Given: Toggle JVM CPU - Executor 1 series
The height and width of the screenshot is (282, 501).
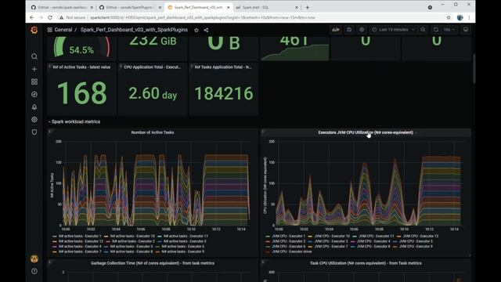Looking at the screenshot, I should point(289,236).
